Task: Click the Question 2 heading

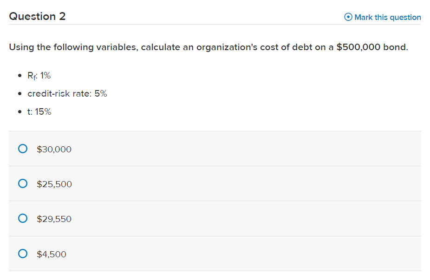Action: point(38,16)
